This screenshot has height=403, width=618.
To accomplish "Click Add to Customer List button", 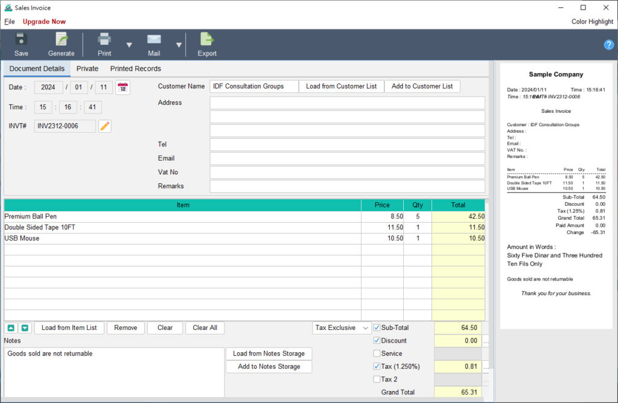I will (422, 86).
